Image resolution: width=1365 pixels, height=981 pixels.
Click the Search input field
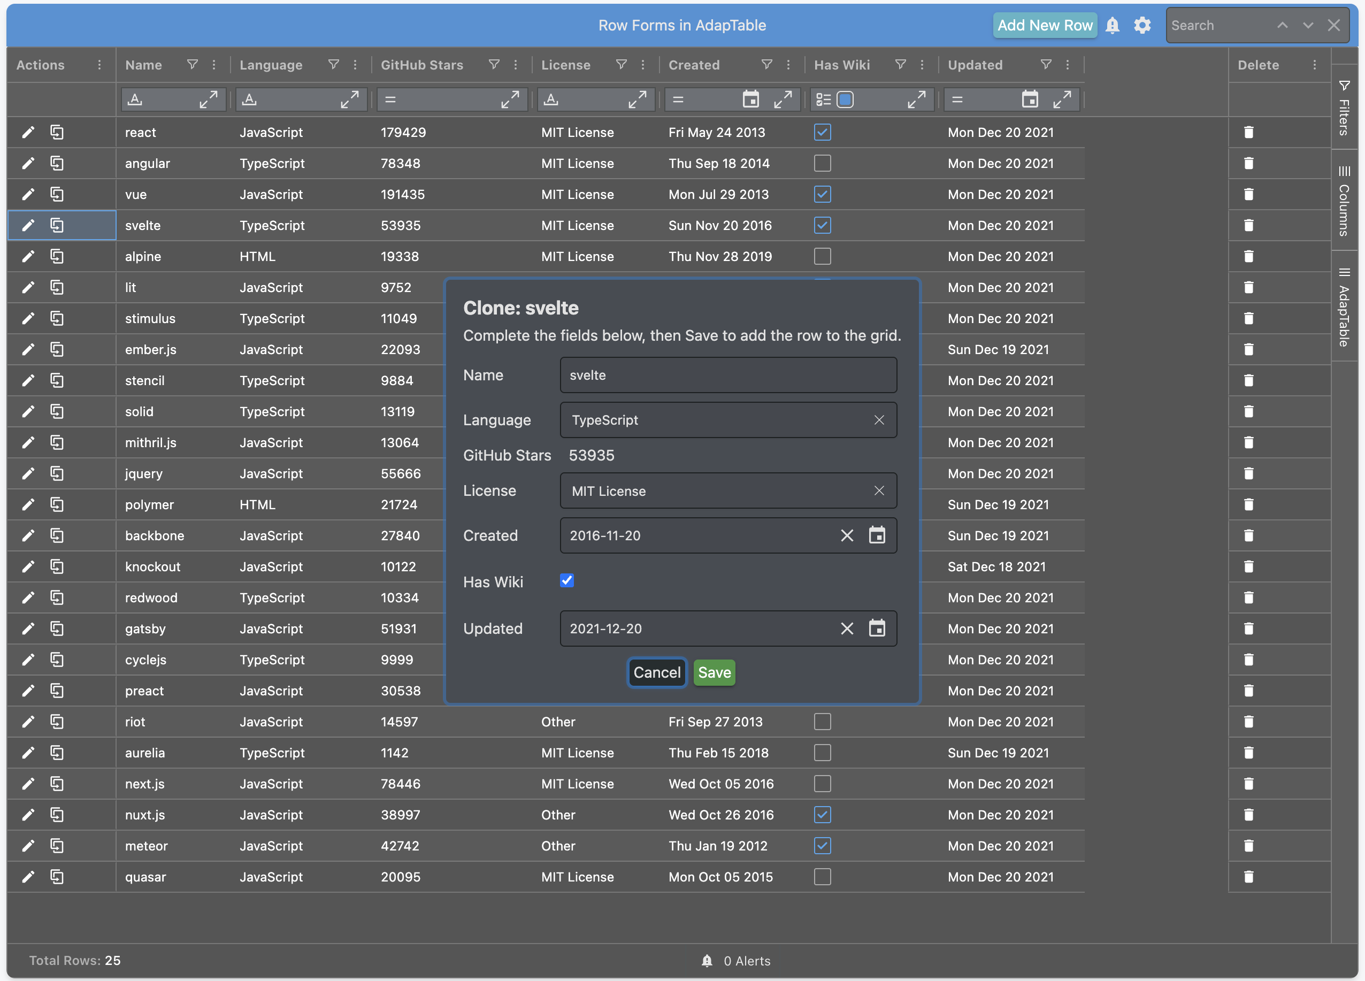1219,25
